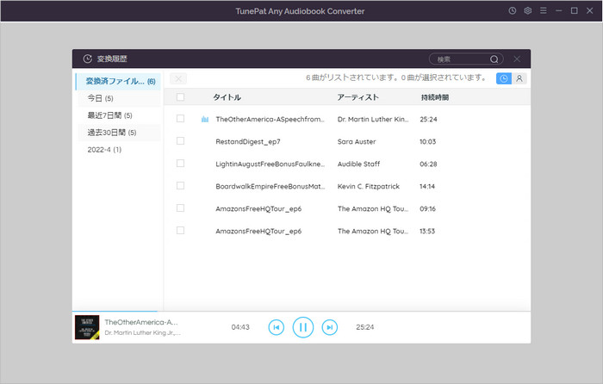Select 今日 (5) filter
603x384 pixels.
[x=119, y=98]
